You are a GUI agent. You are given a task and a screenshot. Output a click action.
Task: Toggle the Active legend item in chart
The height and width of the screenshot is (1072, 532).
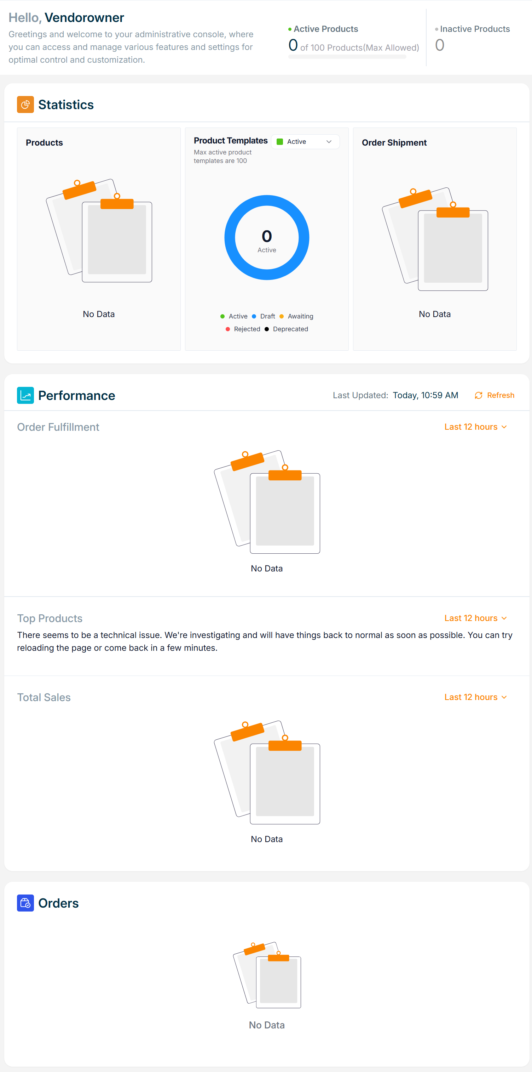[234, 316]
